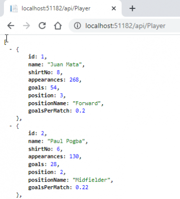Click the opening array bracket
Screen dimensions: 180x199
click(x=5, y=42)
